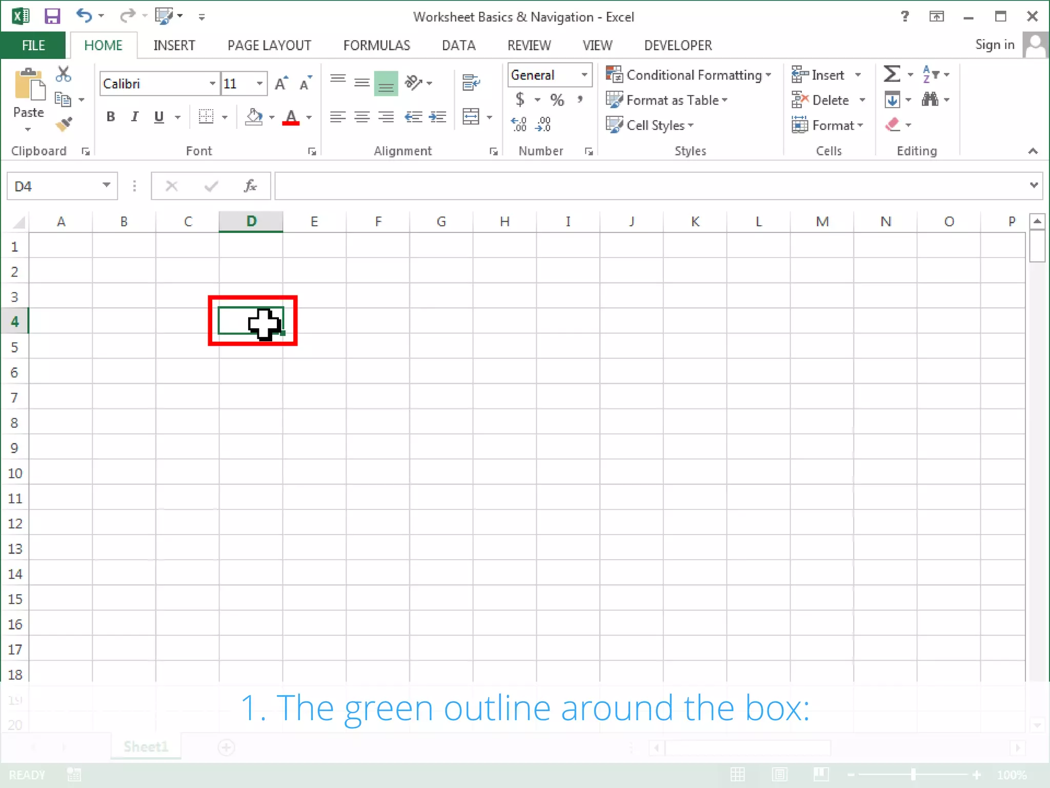This screenshot has width=1050, height=788.
Task: Click the Merge & Center icon
Action: click(x=471, y=116)
